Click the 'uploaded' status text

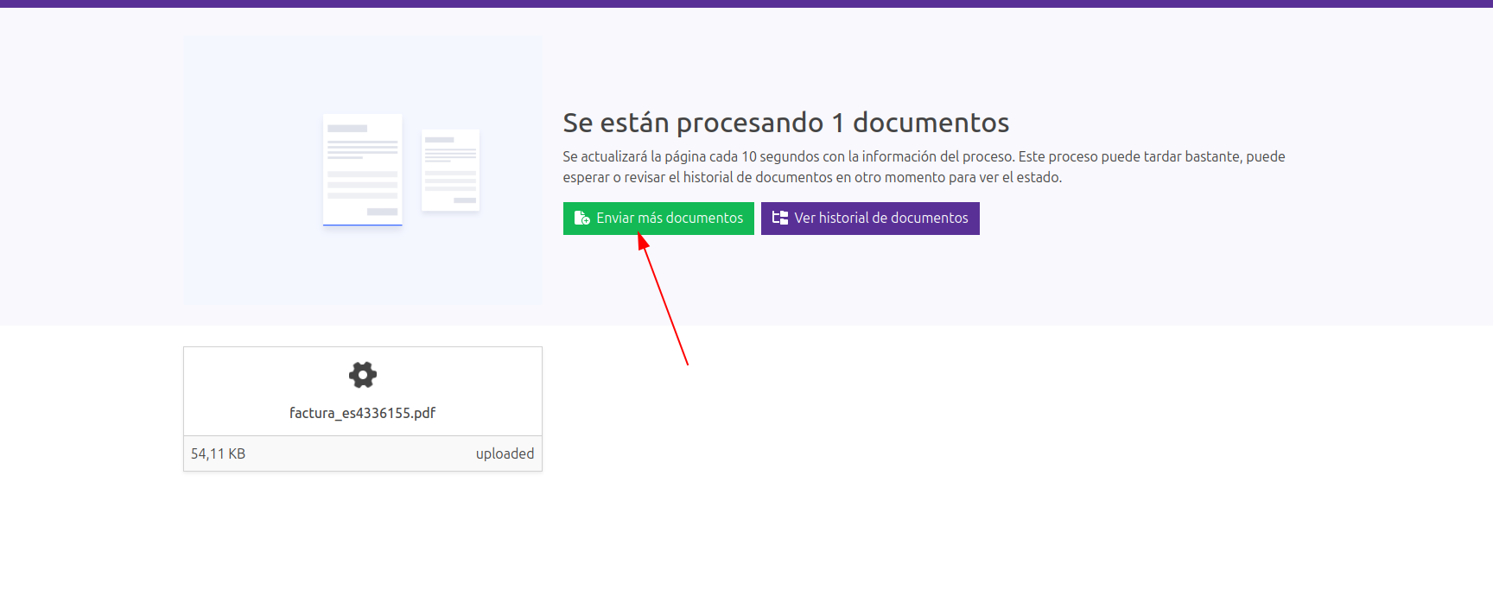click(505, 453)
